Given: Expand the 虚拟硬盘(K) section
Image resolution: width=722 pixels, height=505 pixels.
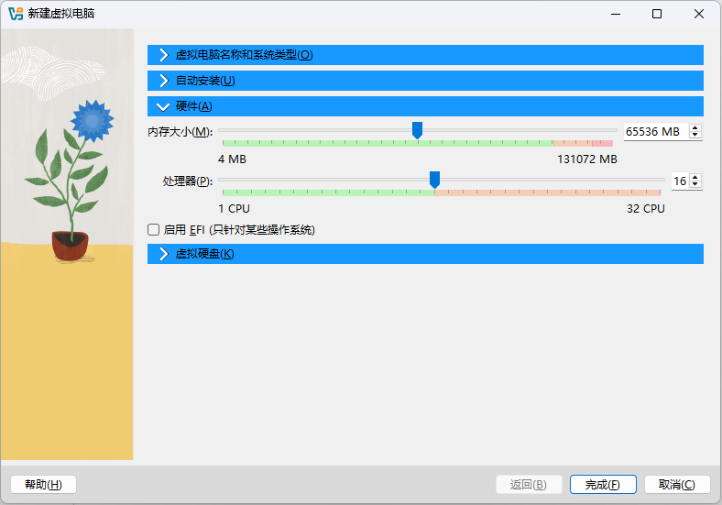Looking at the screenshot, I should point(425,254).
